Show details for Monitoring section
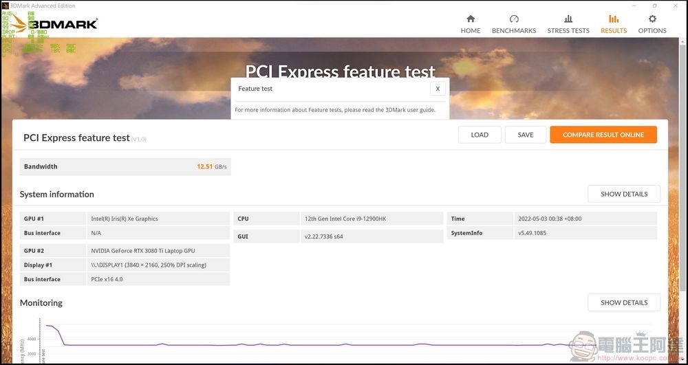Image resolution: width=688 pixels, height=365 pixels. click(624, 302)
